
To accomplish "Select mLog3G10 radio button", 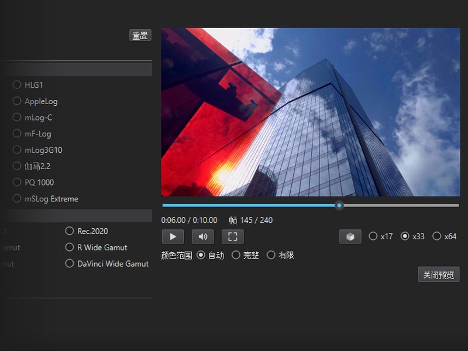I will (x=17, y=150).
